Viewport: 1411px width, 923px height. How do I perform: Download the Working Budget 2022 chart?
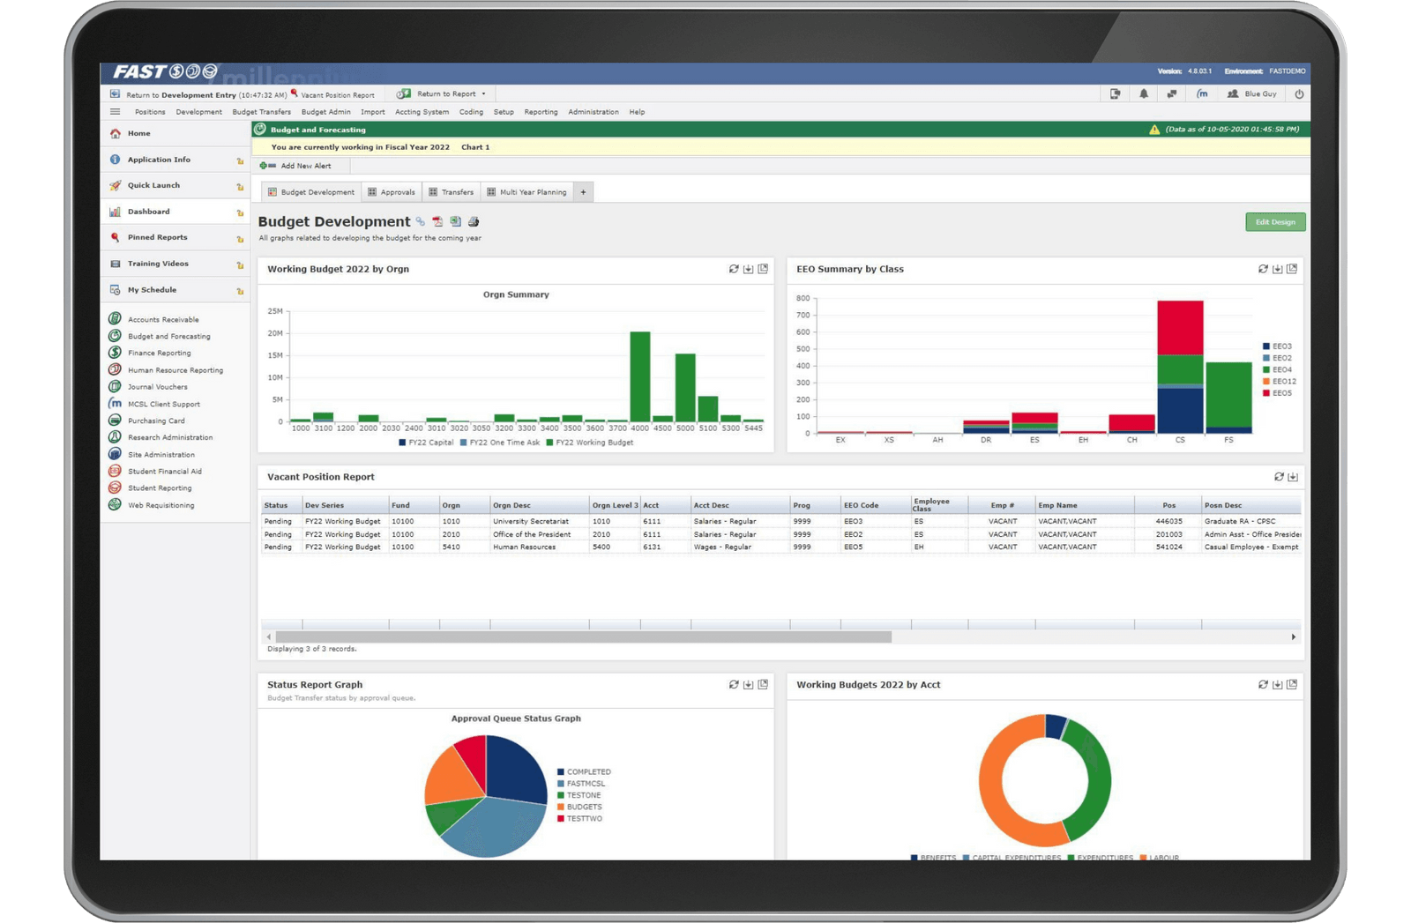click(x=748, y=270)
